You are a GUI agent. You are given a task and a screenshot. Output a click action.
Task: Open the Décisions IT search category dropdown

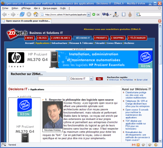(91, 78)
